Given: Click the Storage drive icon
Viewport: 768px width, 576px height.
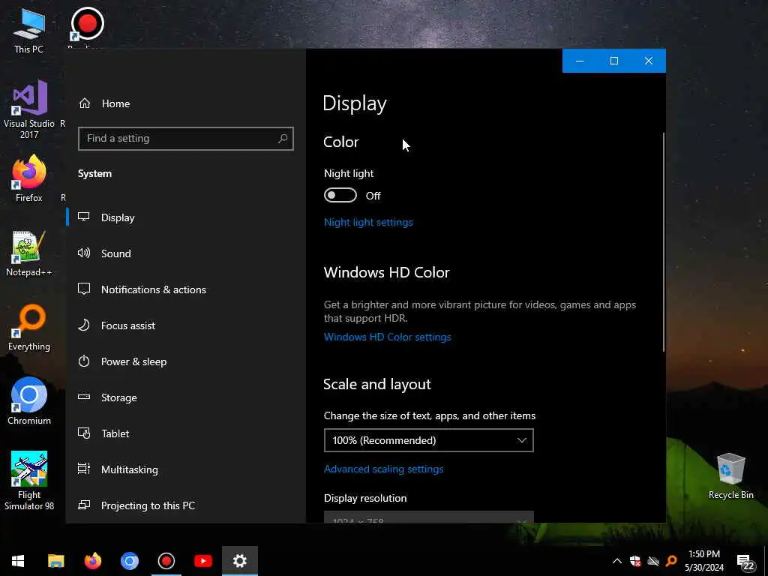Looking at the screenshot, I should click(84, 397).
